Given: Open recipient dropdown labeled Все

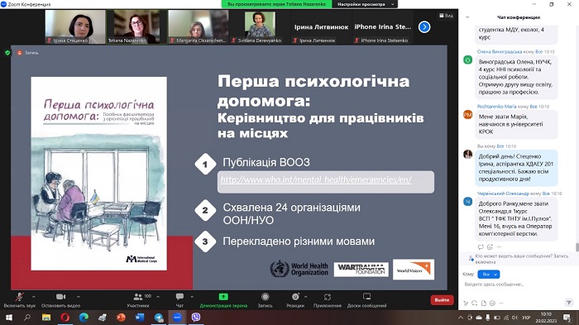Looking at the screenshot, I should coord(489,275).
